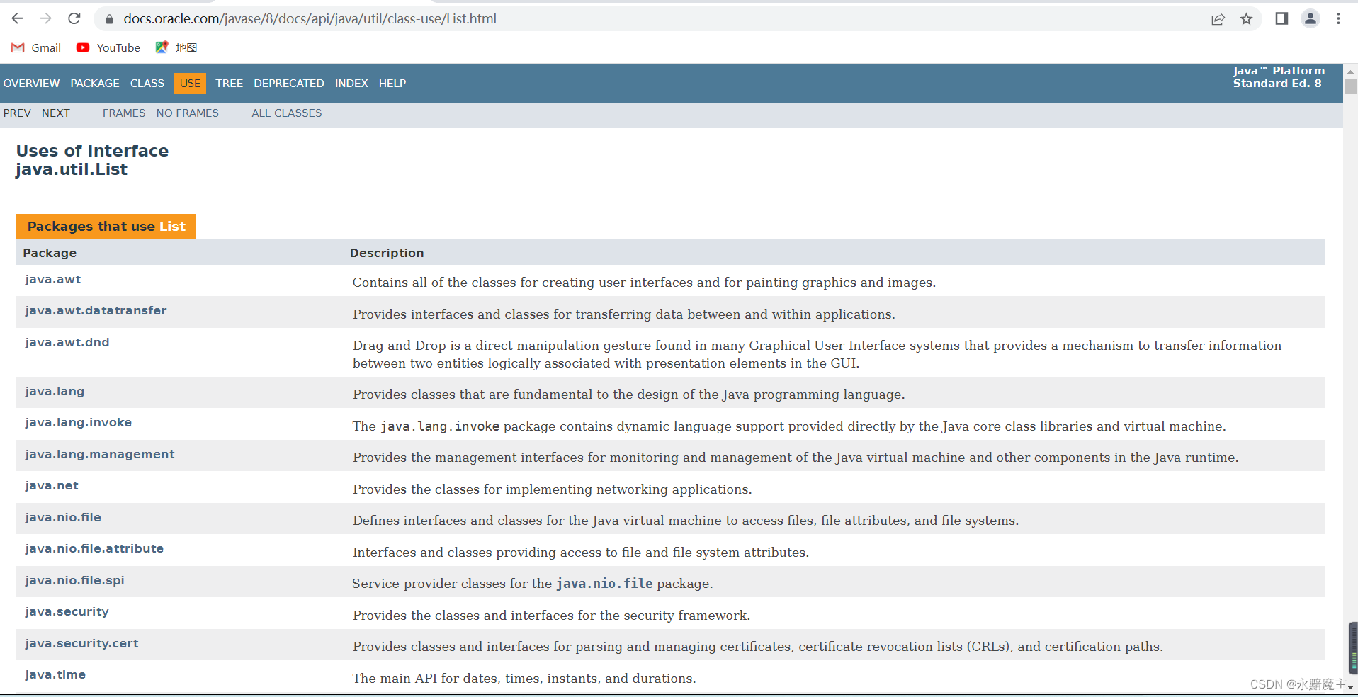Image resolution: width=1358 pixels, height=697 pixels.
Task: Click the site lock icon in address bar
Action: [x=109, y=19]
